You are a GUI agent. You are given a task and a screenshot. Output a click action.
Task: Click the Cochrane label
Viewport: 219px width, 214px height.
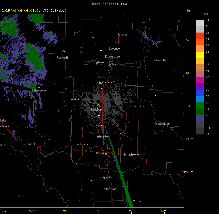(82, 144)
